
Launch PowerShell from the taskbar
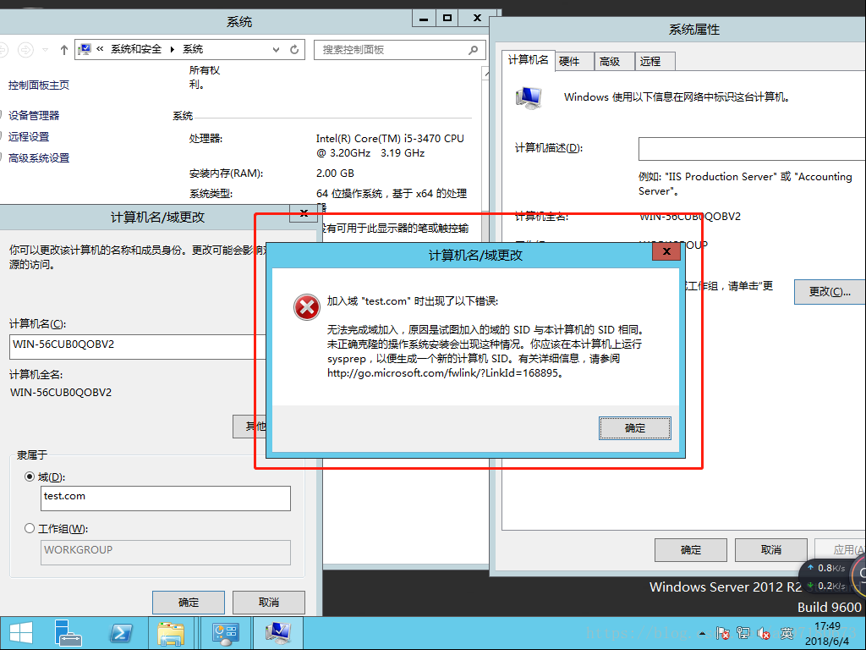121,633
